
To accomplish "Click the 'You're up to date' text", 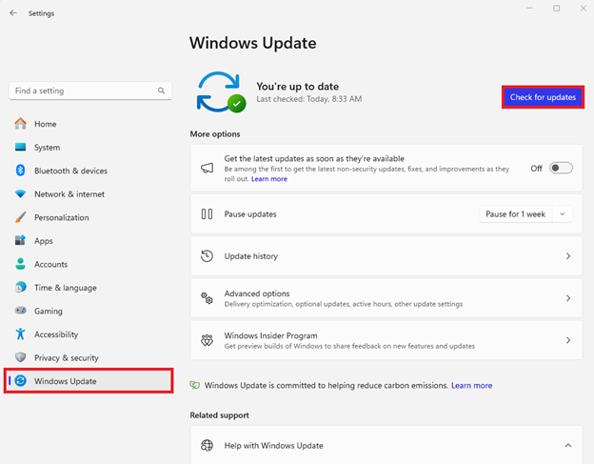I will 297,87.
